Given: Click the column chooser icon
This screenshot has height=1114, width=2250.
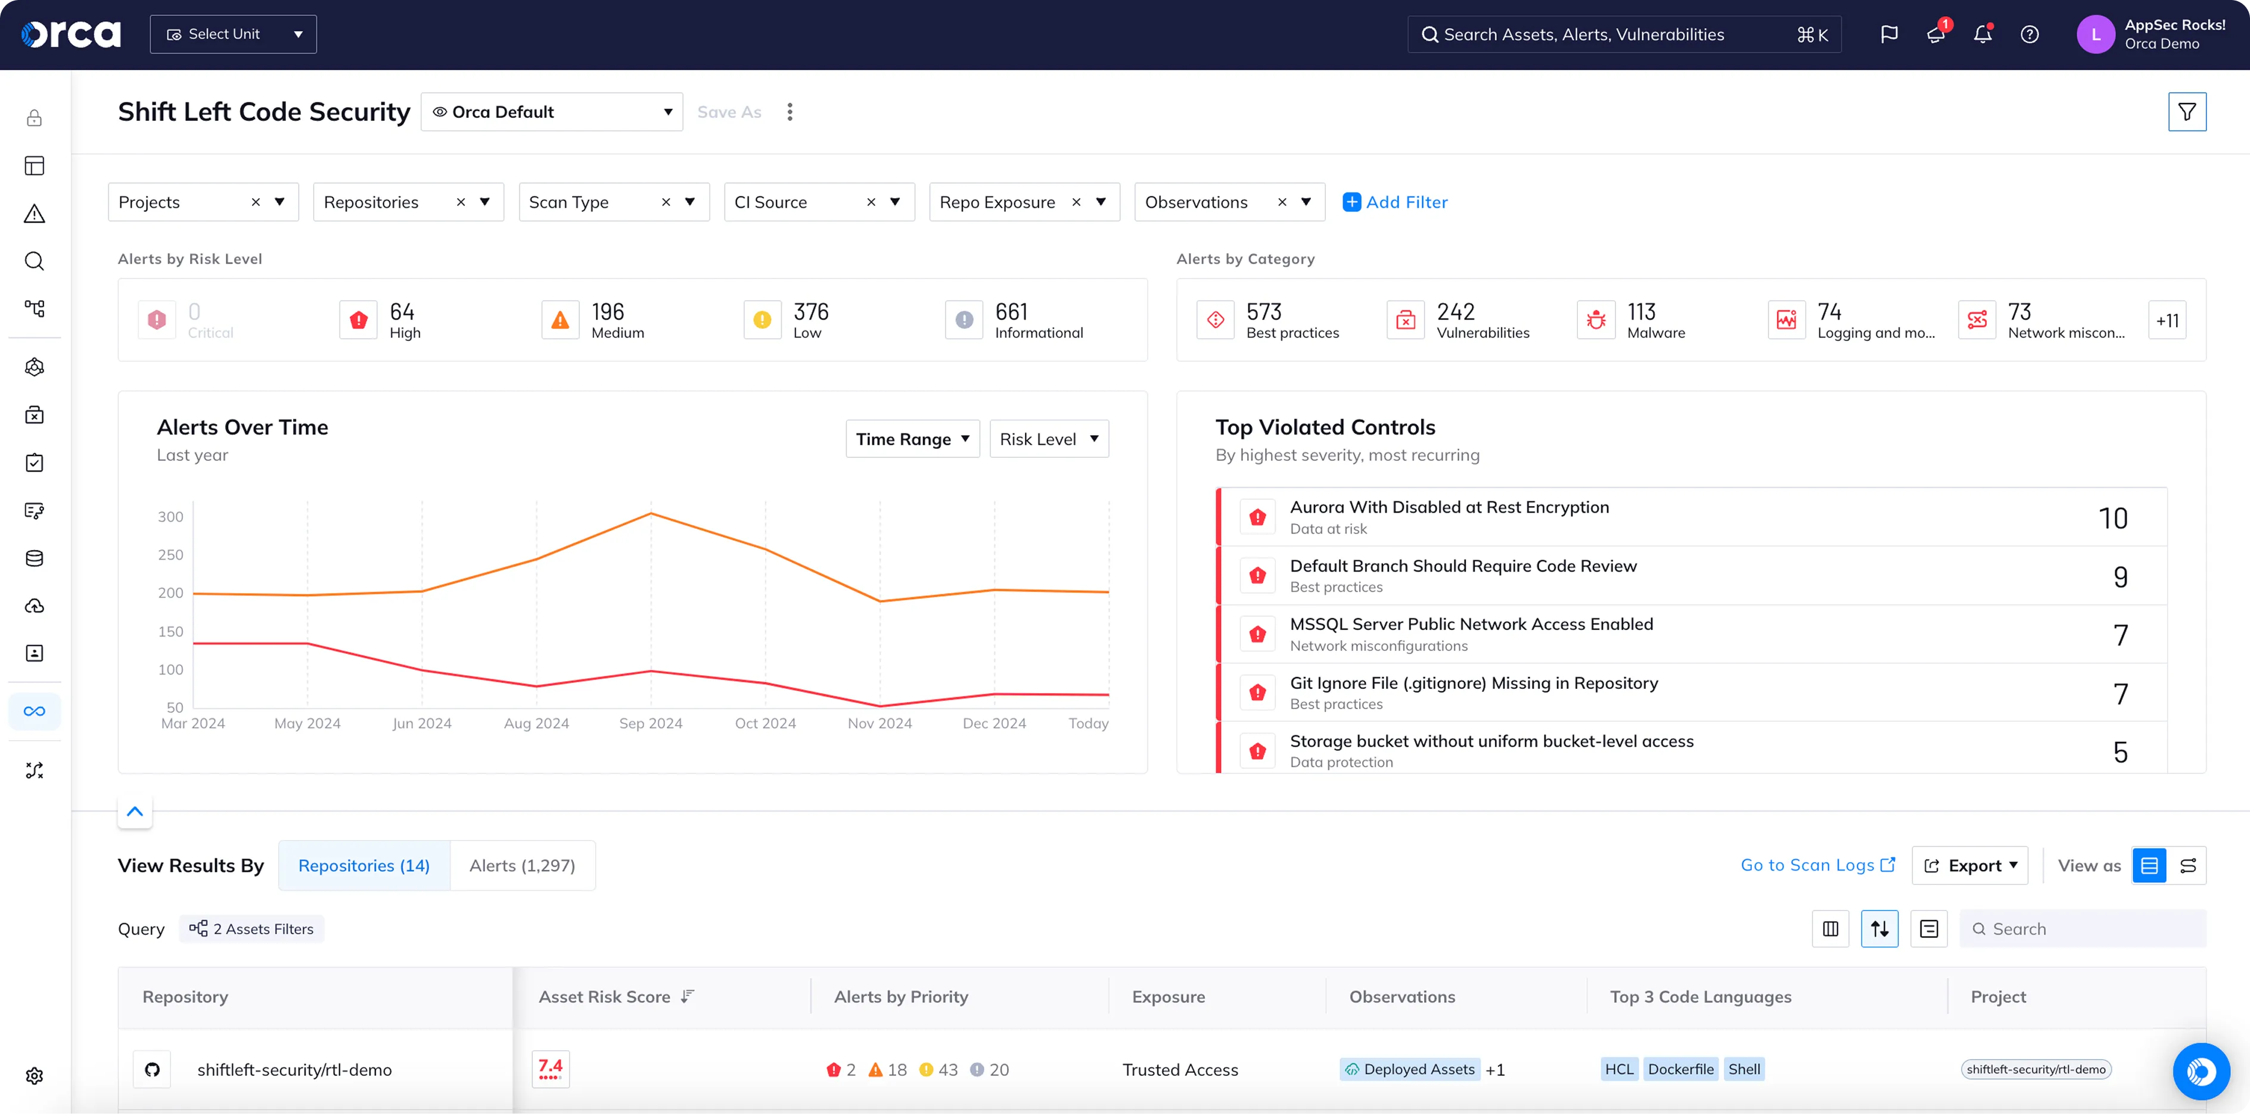Looking at the screenshot, I should point(1830,929).
